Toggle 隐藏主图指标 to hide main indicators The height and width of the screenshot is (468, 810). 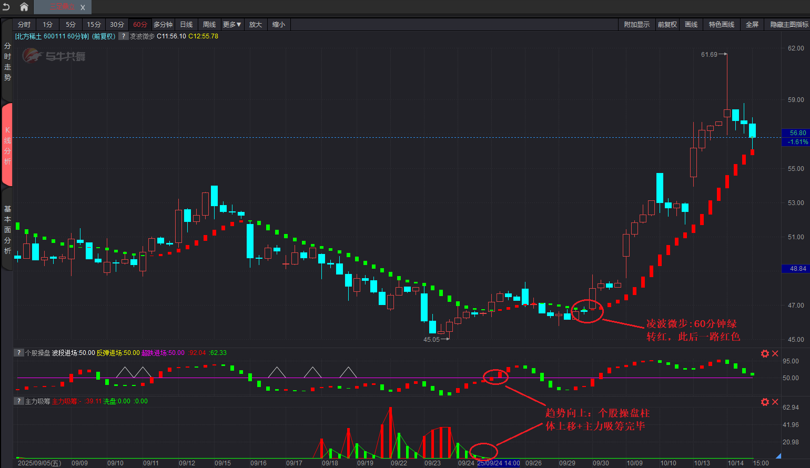[789, 25]
